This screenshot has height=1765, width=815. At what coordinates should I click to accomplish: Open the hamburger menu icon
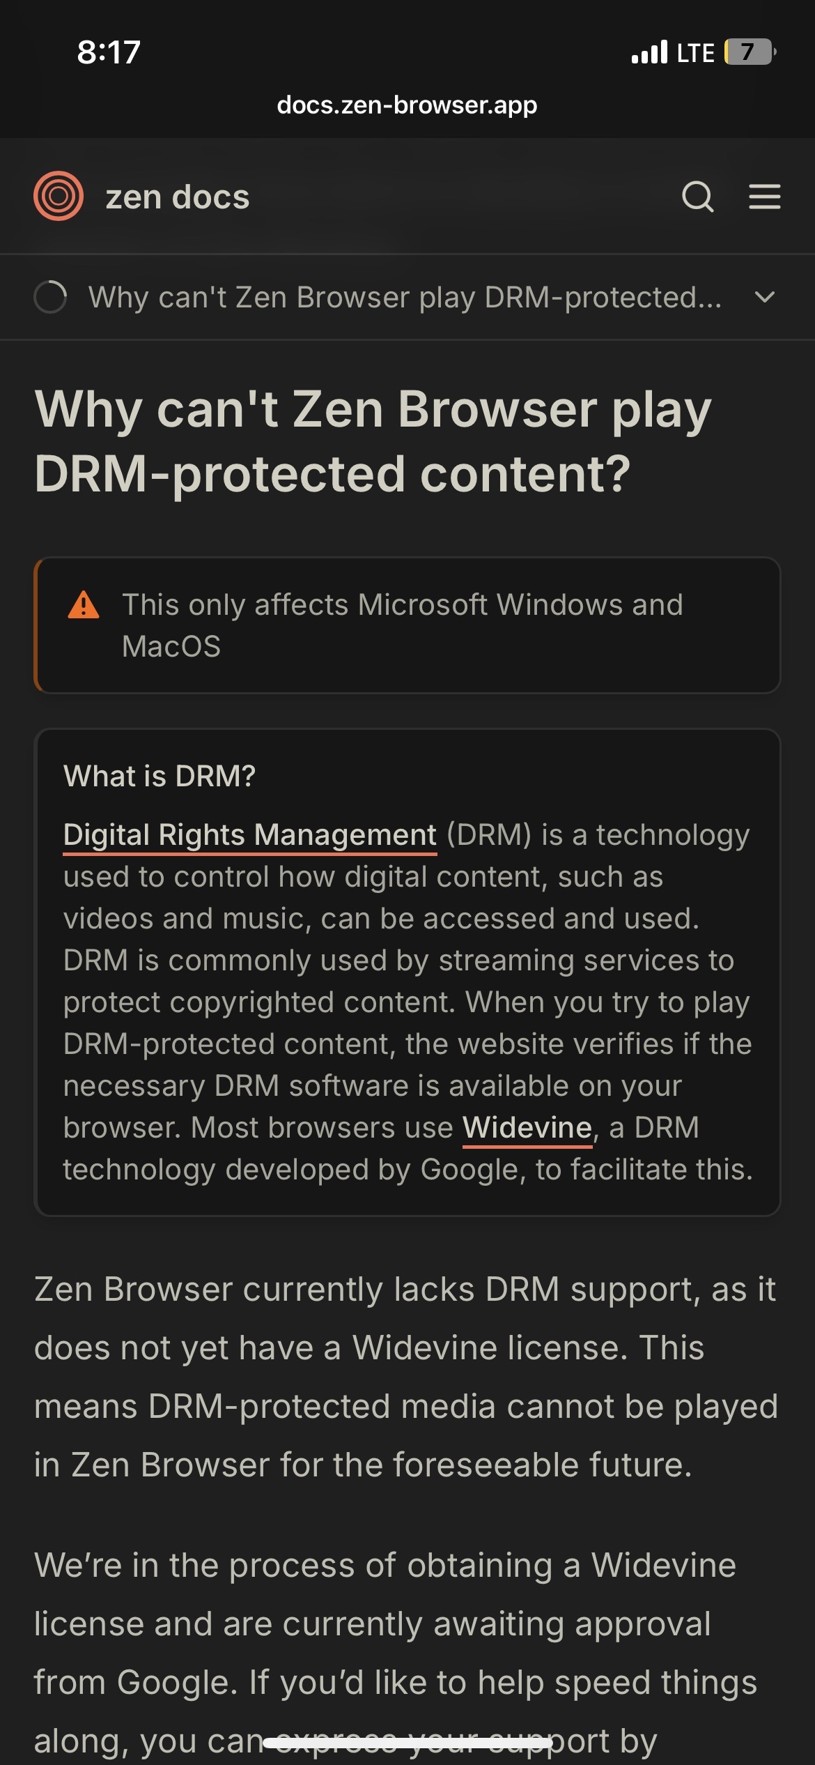pyautogui.click(x=764, y=197)
